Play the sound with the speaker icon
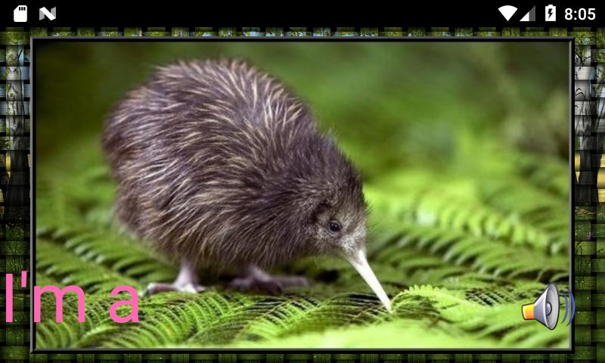 point(548,307)
